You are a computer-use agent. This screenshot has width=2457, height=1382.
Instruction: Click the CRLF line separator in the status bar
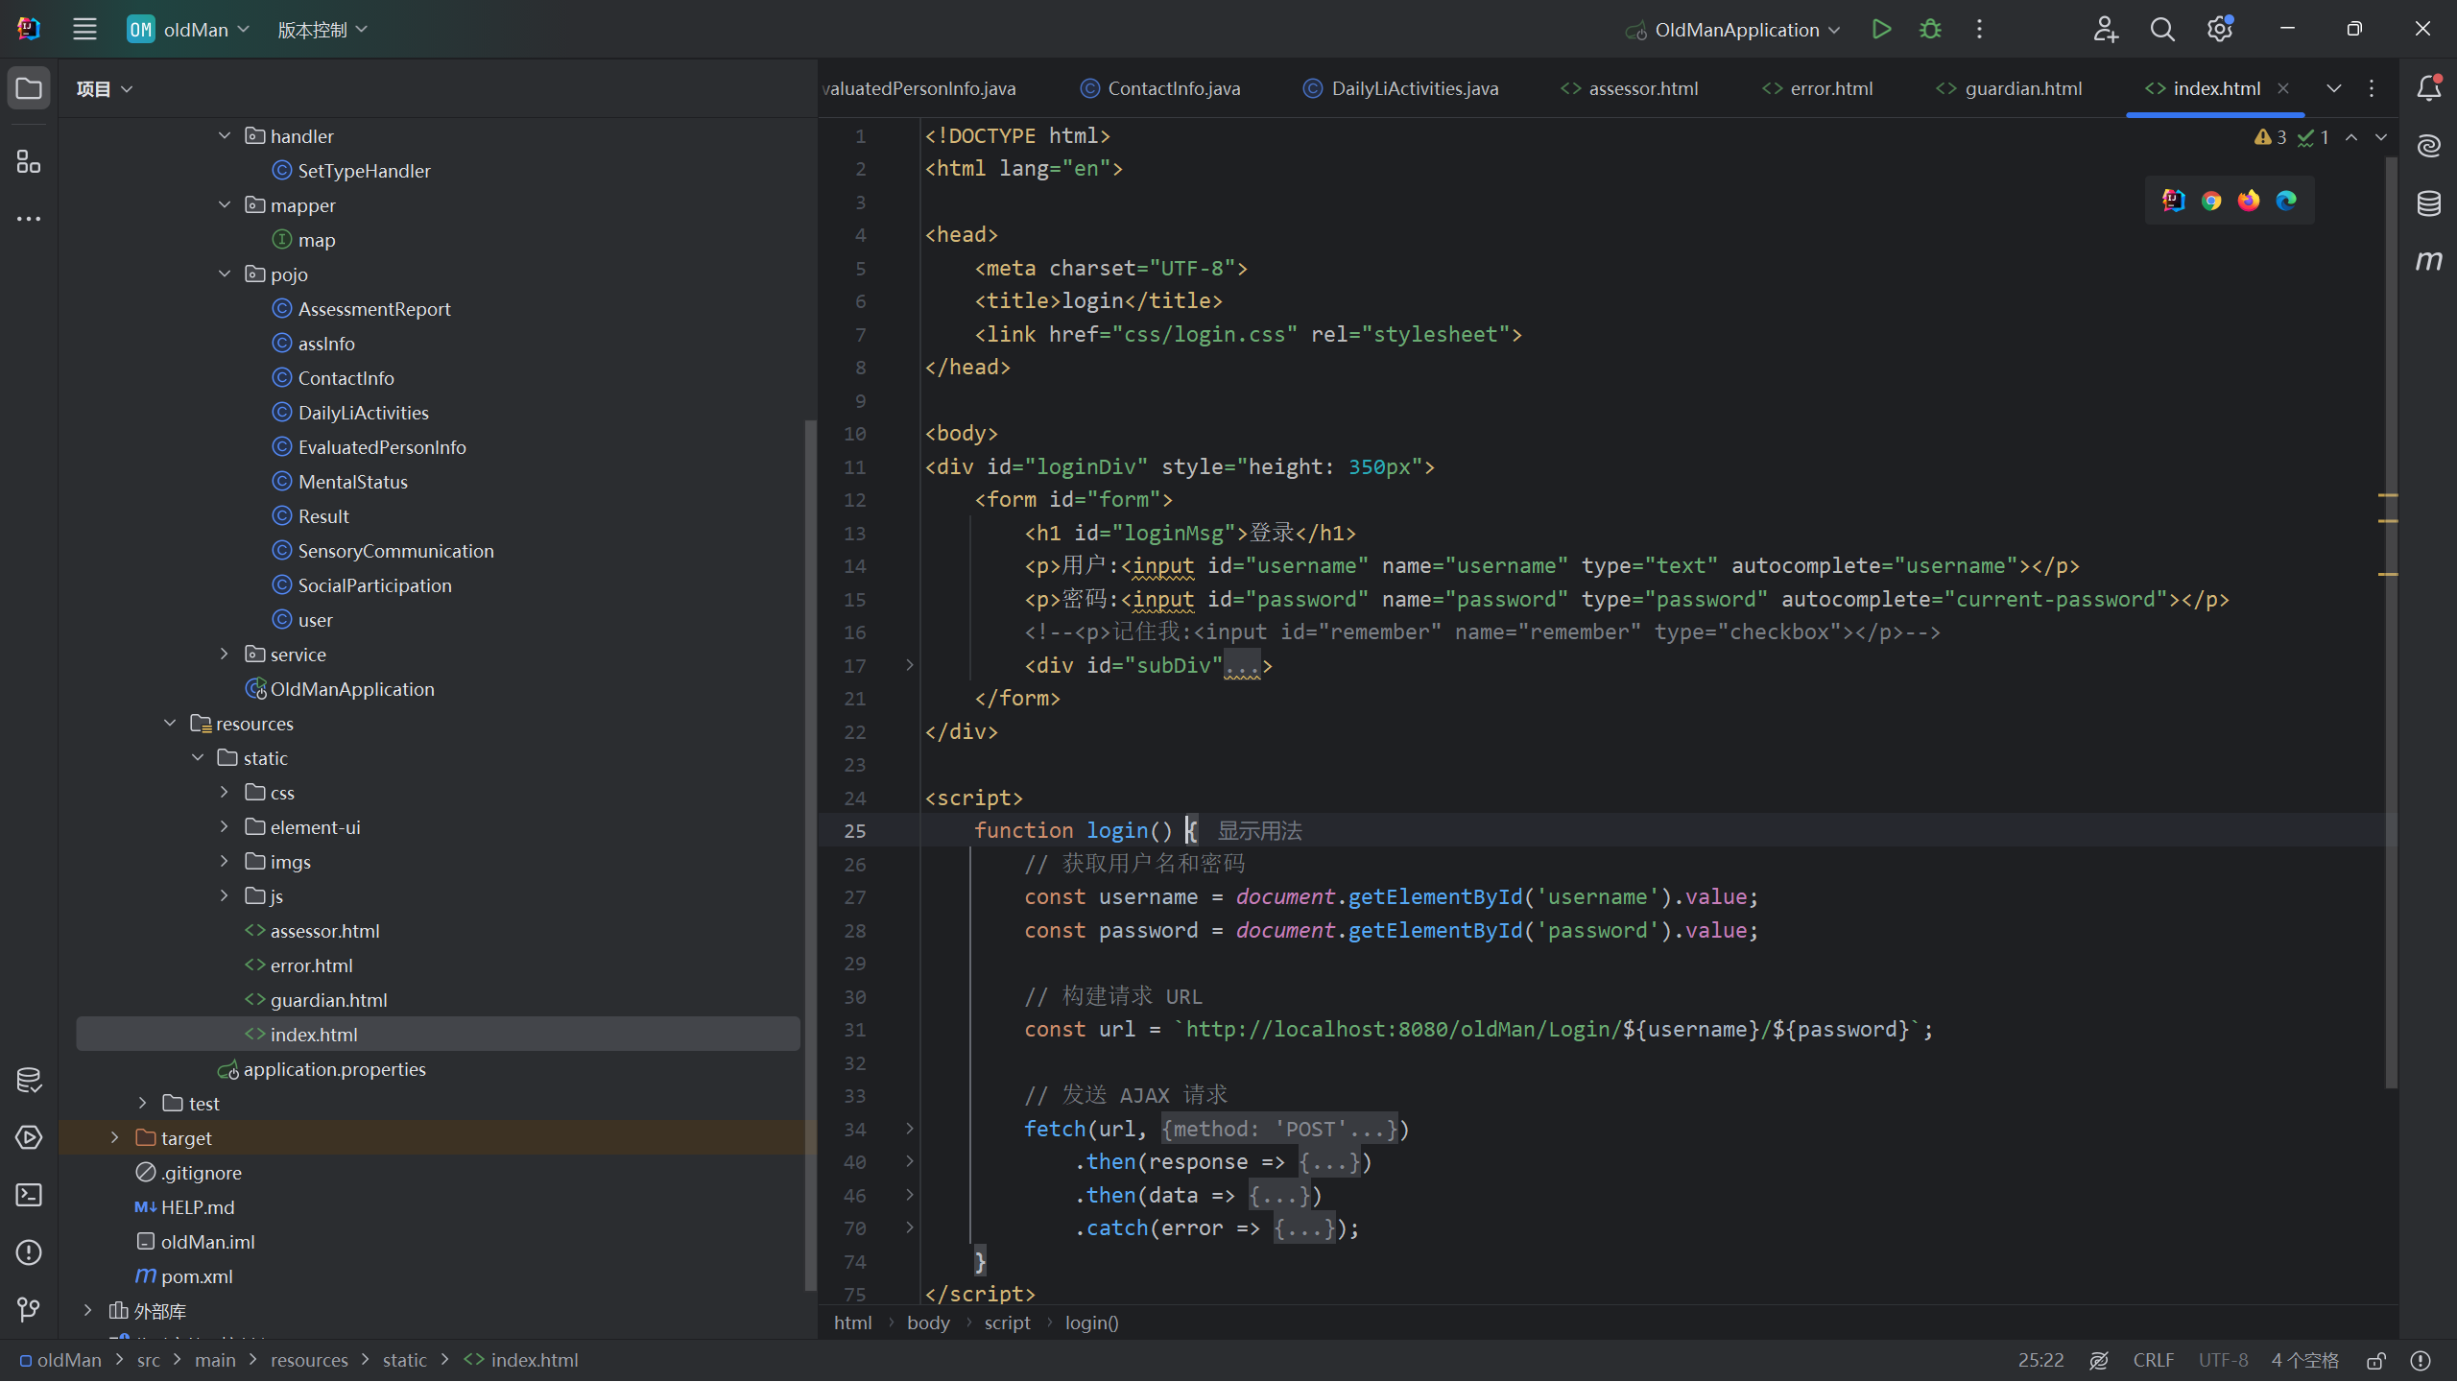pos(2154,1361)
